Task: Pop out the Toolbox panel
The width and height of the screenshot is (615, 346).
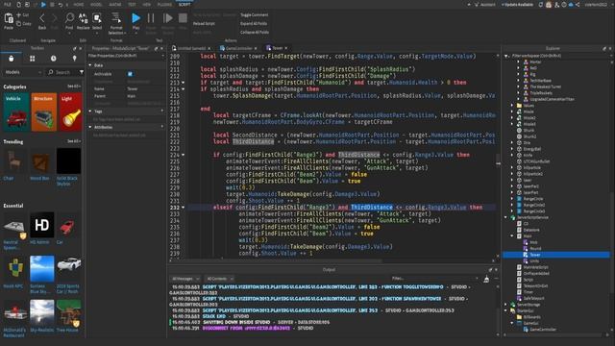Action: pos(75,49)
